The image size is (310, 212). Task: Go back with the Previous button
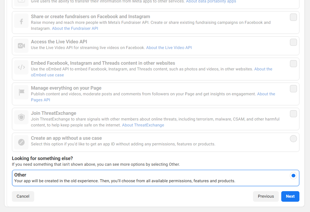point(266,196)
